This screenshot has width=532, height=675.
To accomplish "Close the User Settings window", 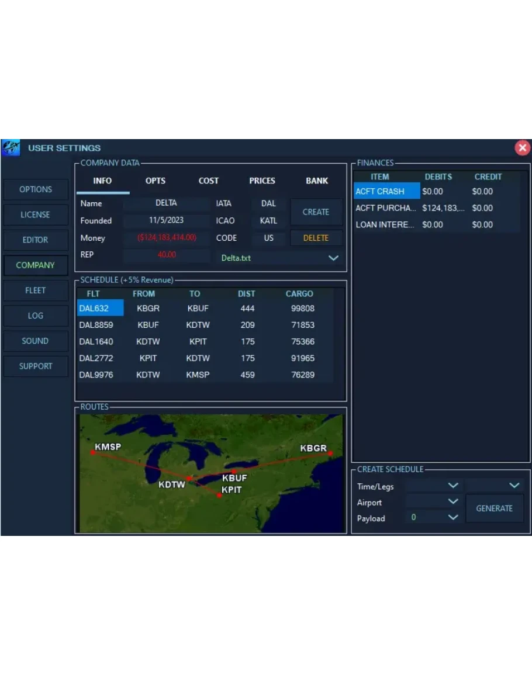I will 522,148.
